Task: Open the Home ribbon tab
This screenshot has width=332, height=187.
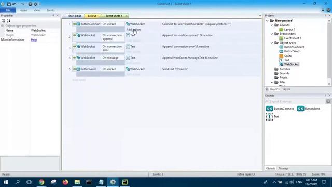Action: [23, 10]
